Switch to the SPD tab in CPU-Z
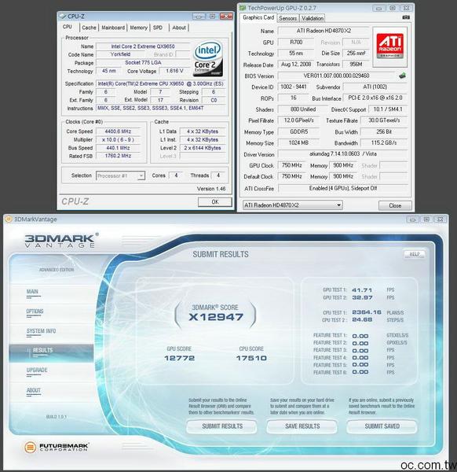 tap(158, 28)
